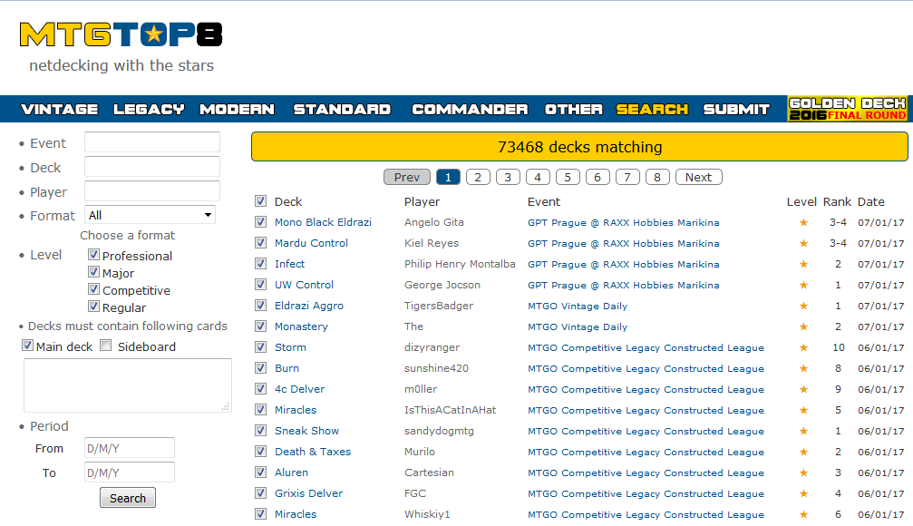Open the Submit page
Image resolution: width=913 pixels, height=526 pixels.
click(736, 109)
